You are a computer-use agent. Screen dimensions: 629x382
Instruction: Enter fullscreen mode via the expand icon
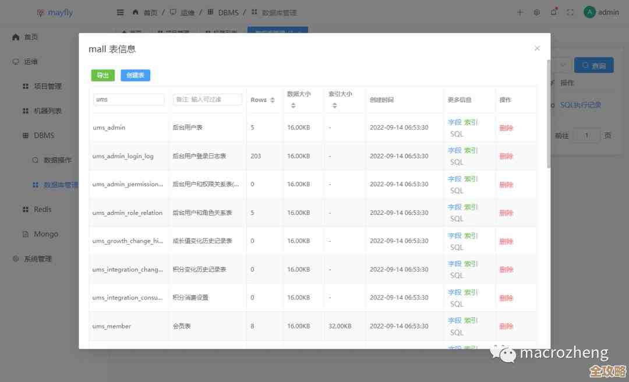[570, 12]
